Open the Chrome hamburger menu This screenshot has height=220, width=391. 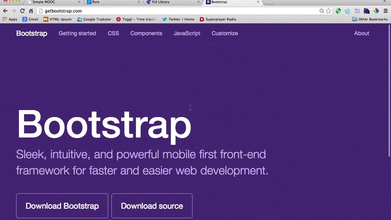coord(386,11)
